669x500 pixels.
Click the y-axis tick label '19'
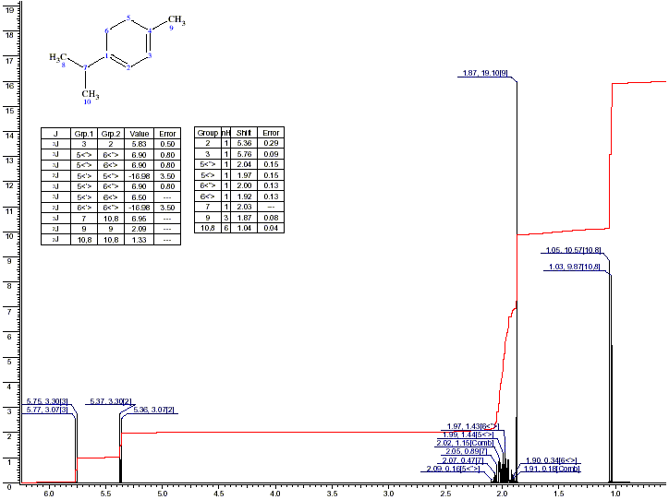(x=10, y=9)
